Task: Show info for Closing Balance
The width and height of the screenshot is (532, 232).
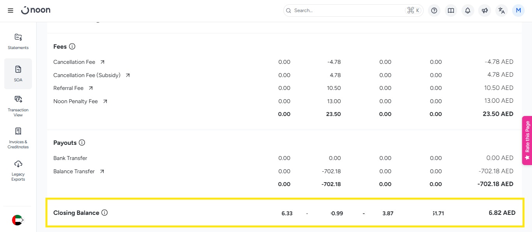Action: click(x=104, y=213)
